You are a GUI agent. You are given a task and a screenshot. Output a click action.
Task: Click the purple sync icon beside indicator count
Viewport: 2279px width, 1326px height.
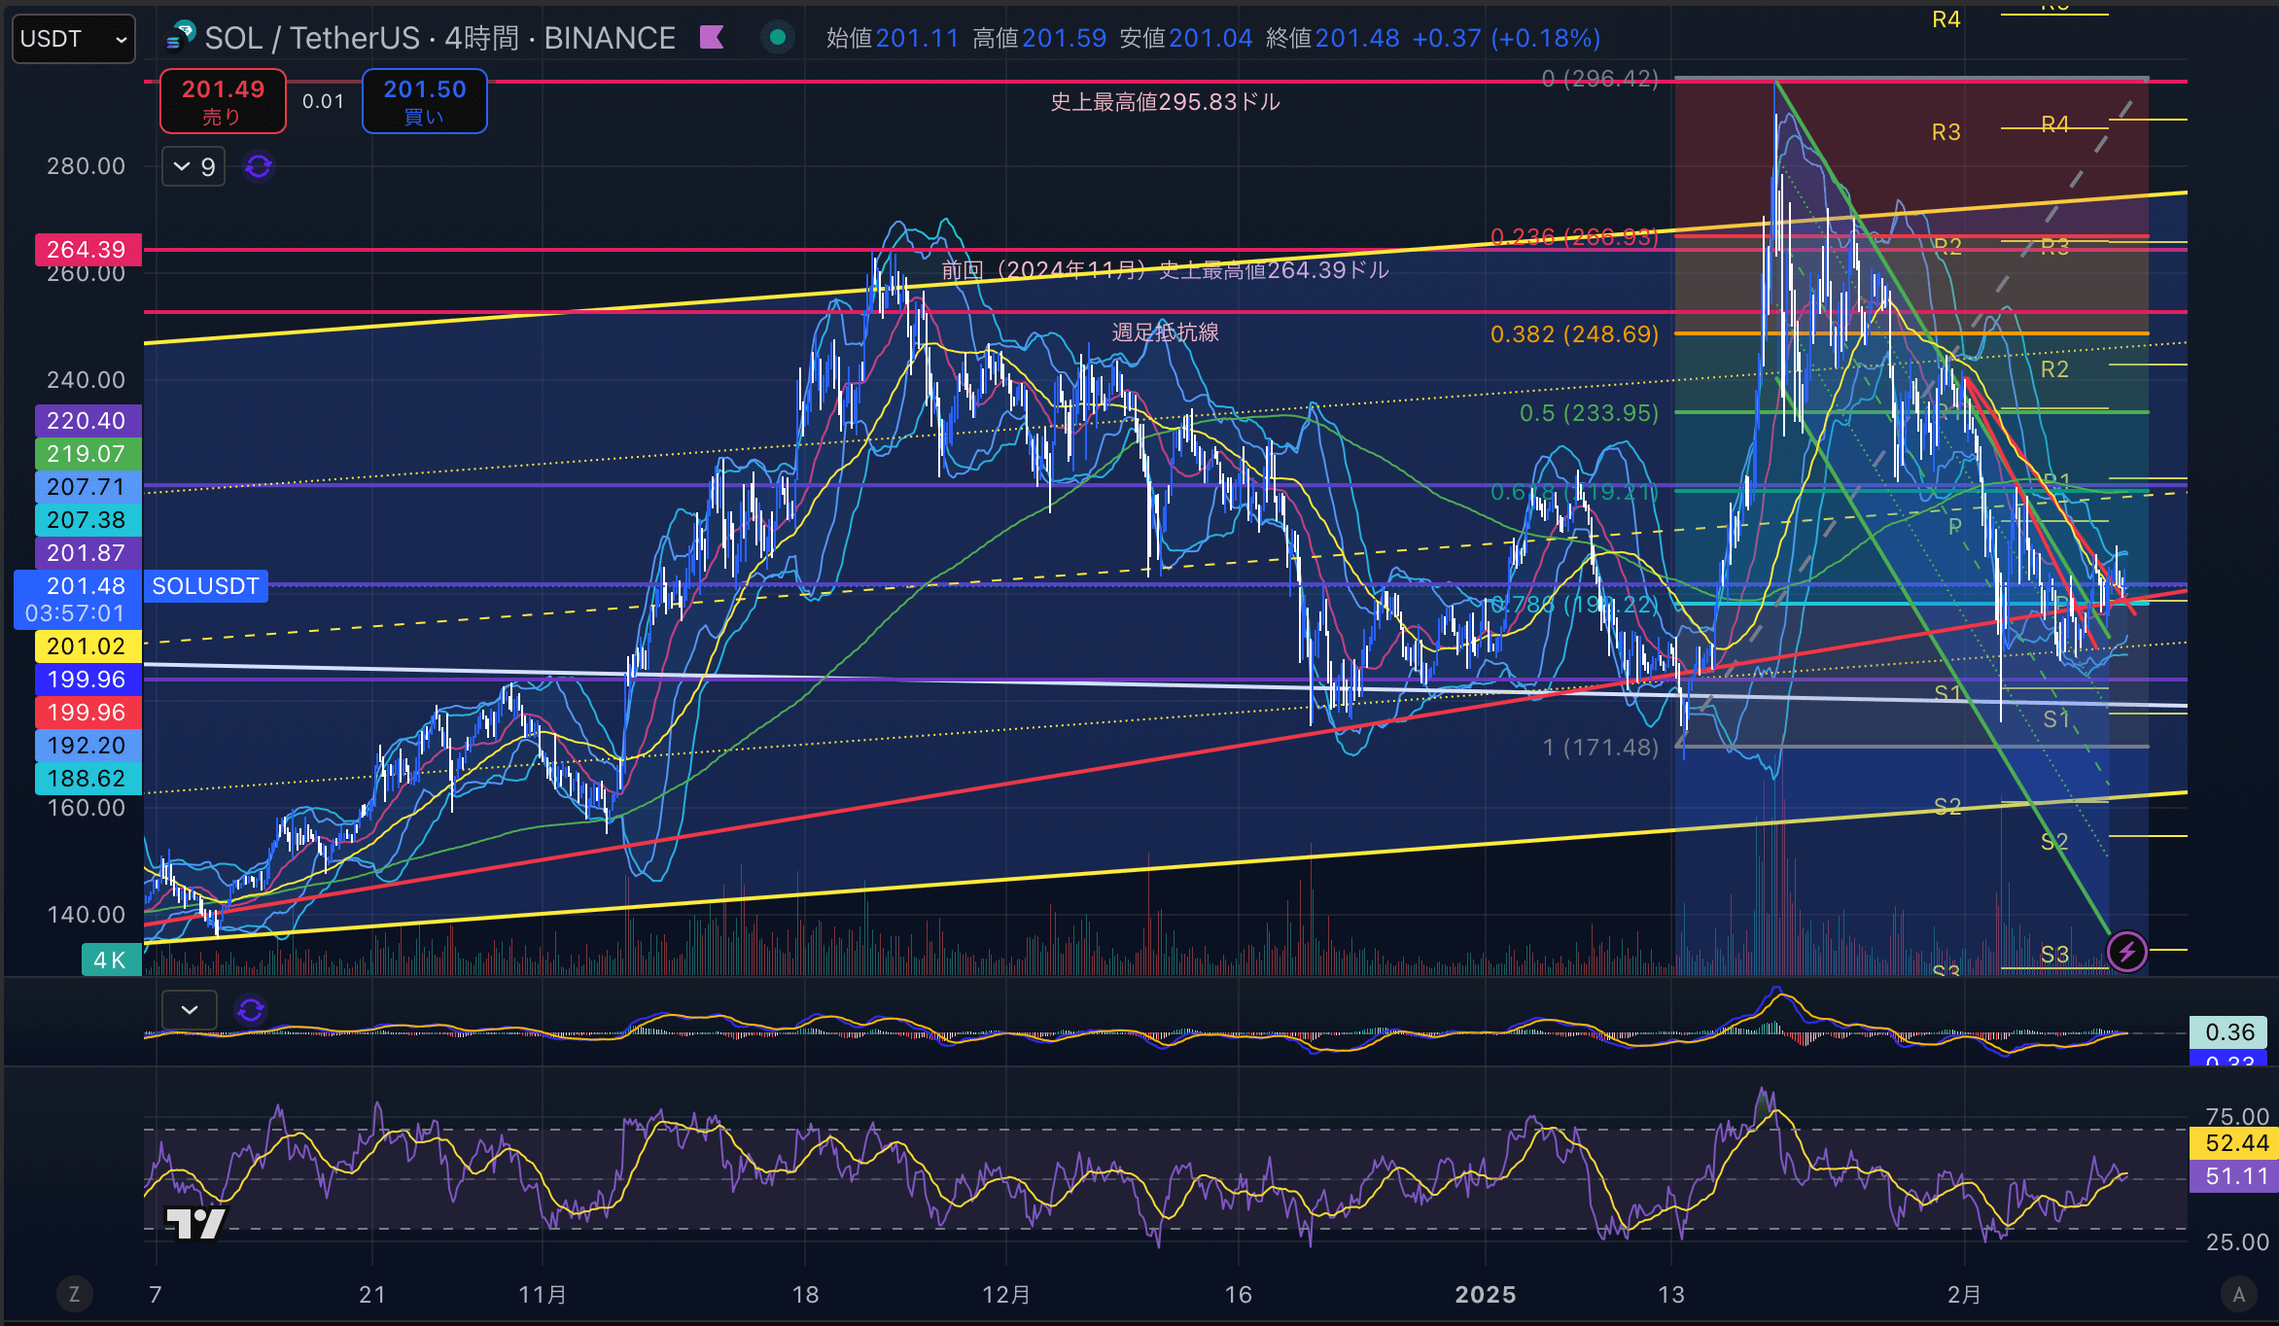(259, 167)
